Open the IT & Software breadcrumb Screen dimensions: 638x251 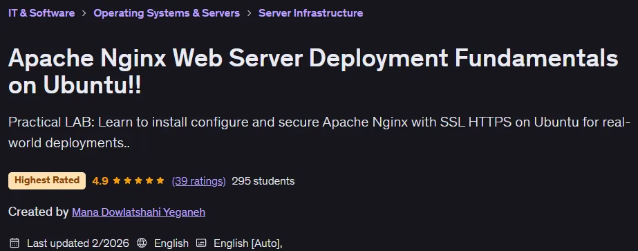pyautogui.click(x=41, y=13)
